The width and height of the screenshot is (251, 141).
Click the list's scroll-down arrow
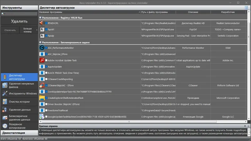pos(249,119)
